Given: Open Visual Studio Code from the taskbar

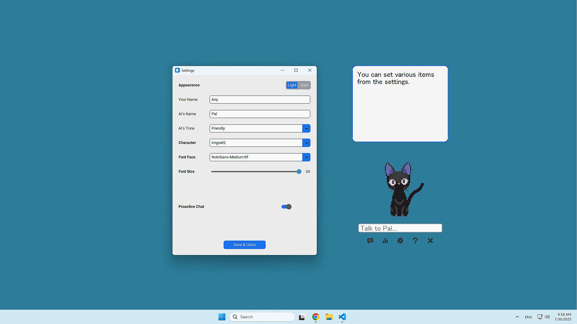Looking at the screenshot, I should point(342,317).
